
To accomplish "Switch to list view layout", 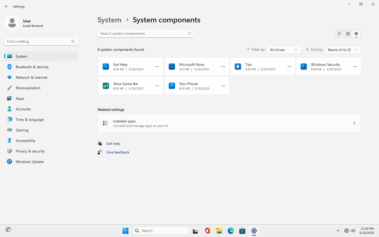I will click(x=340, y=34).
